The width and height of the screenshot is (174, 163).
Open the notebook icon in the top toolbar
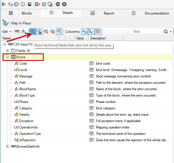tap(29, 4)
